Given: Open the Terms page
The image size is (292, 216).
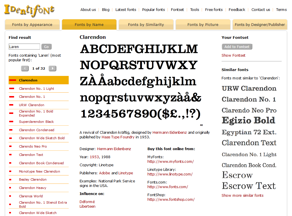Looking at the screenshot, I should [x=281, y=10].
